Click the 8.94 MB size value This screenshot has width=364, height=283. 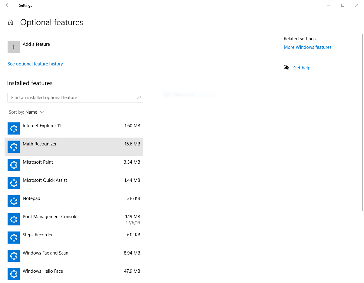tap(132, 253)
